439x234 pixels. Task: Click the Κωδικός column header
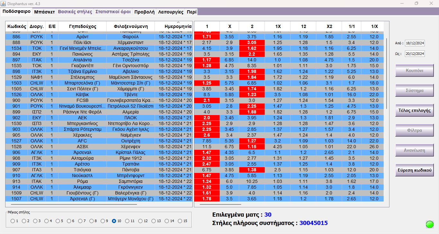pyautogui.click(x=17, y=26)
